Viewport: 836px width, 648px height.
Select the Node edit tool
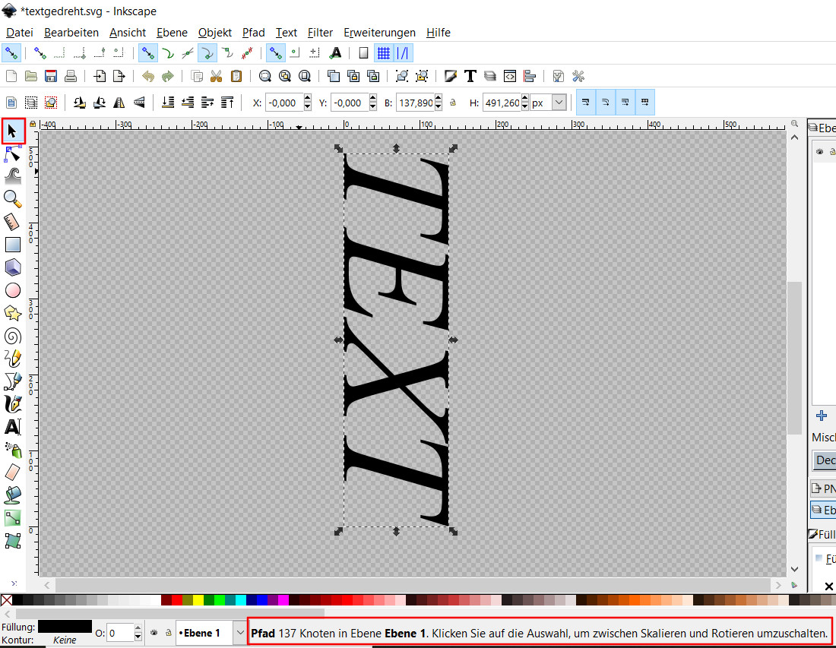(x=12, y=154)
